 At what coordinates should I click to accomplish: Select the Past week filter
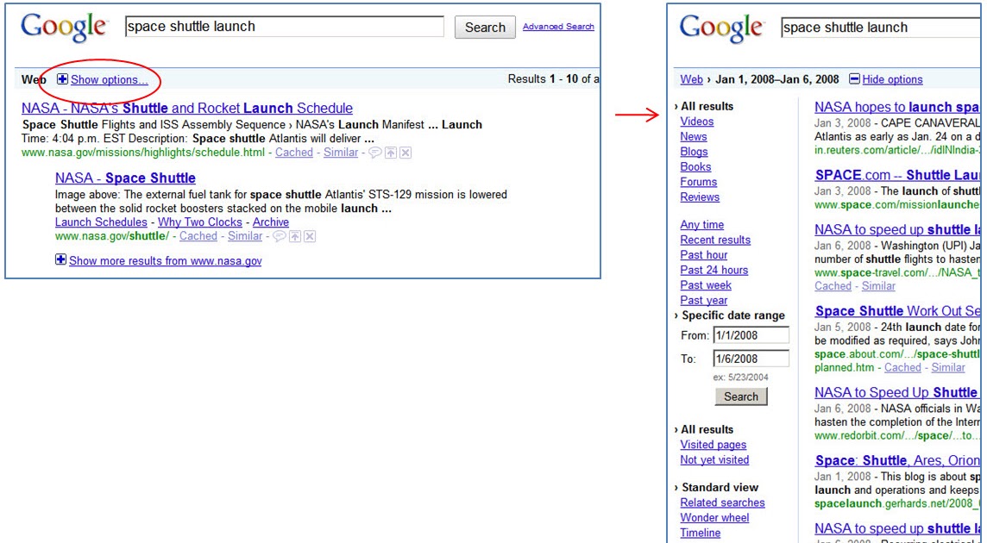click(706, 285)
